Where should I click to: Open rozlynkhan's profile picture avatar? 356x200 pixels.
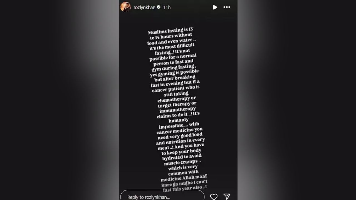125,7
